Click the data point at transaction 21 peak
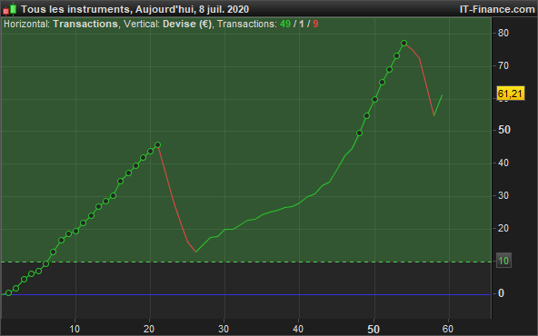Screen dimensions: 538x336 pos(158,145)
